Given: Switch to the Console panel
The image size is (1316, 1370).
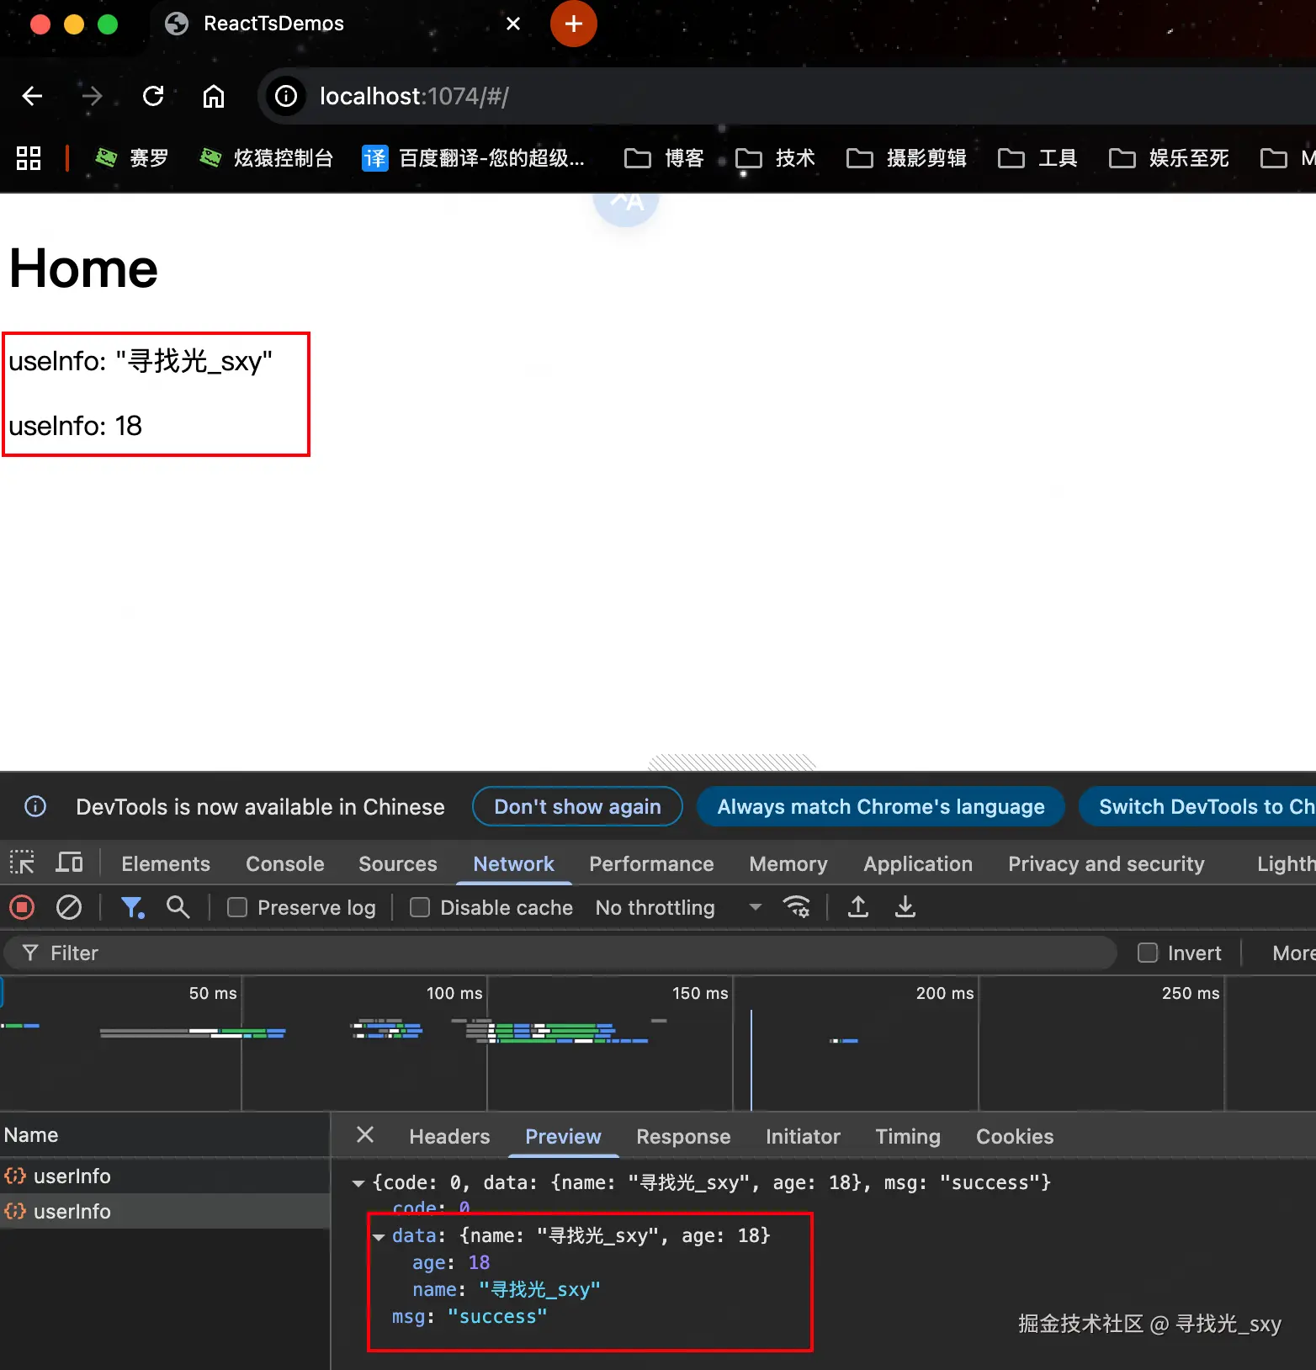Looking at the screenshot, I should pos(284,863).
